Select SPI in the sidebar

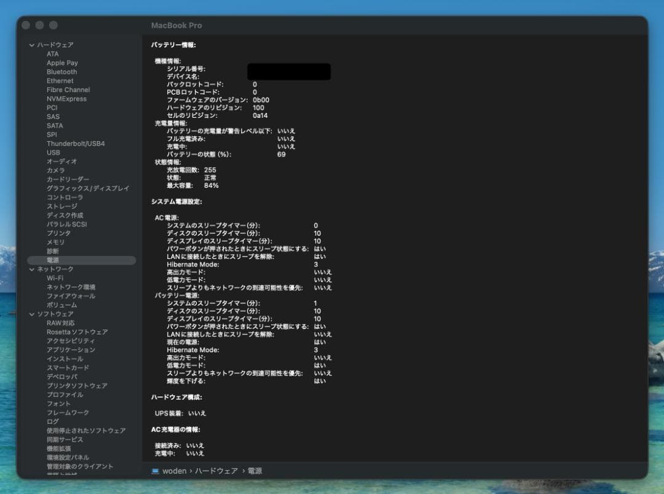(52, 134)
